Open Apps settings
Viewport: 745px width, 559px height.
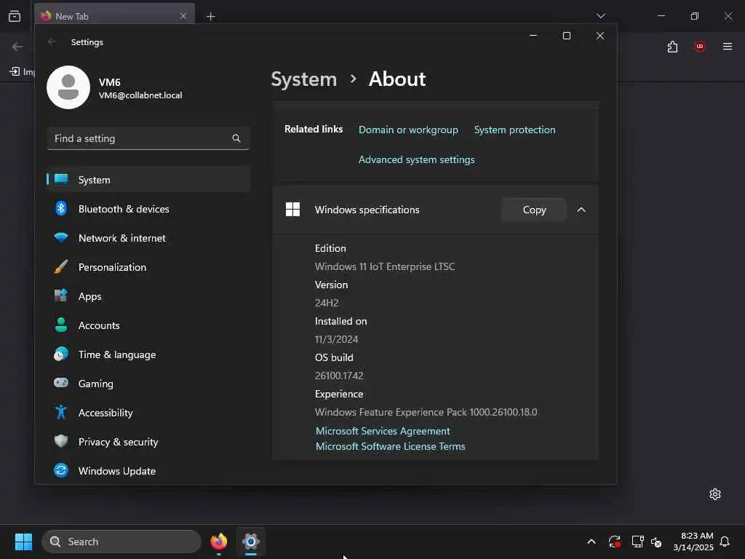pyautogui.click(x=148, y=296)
